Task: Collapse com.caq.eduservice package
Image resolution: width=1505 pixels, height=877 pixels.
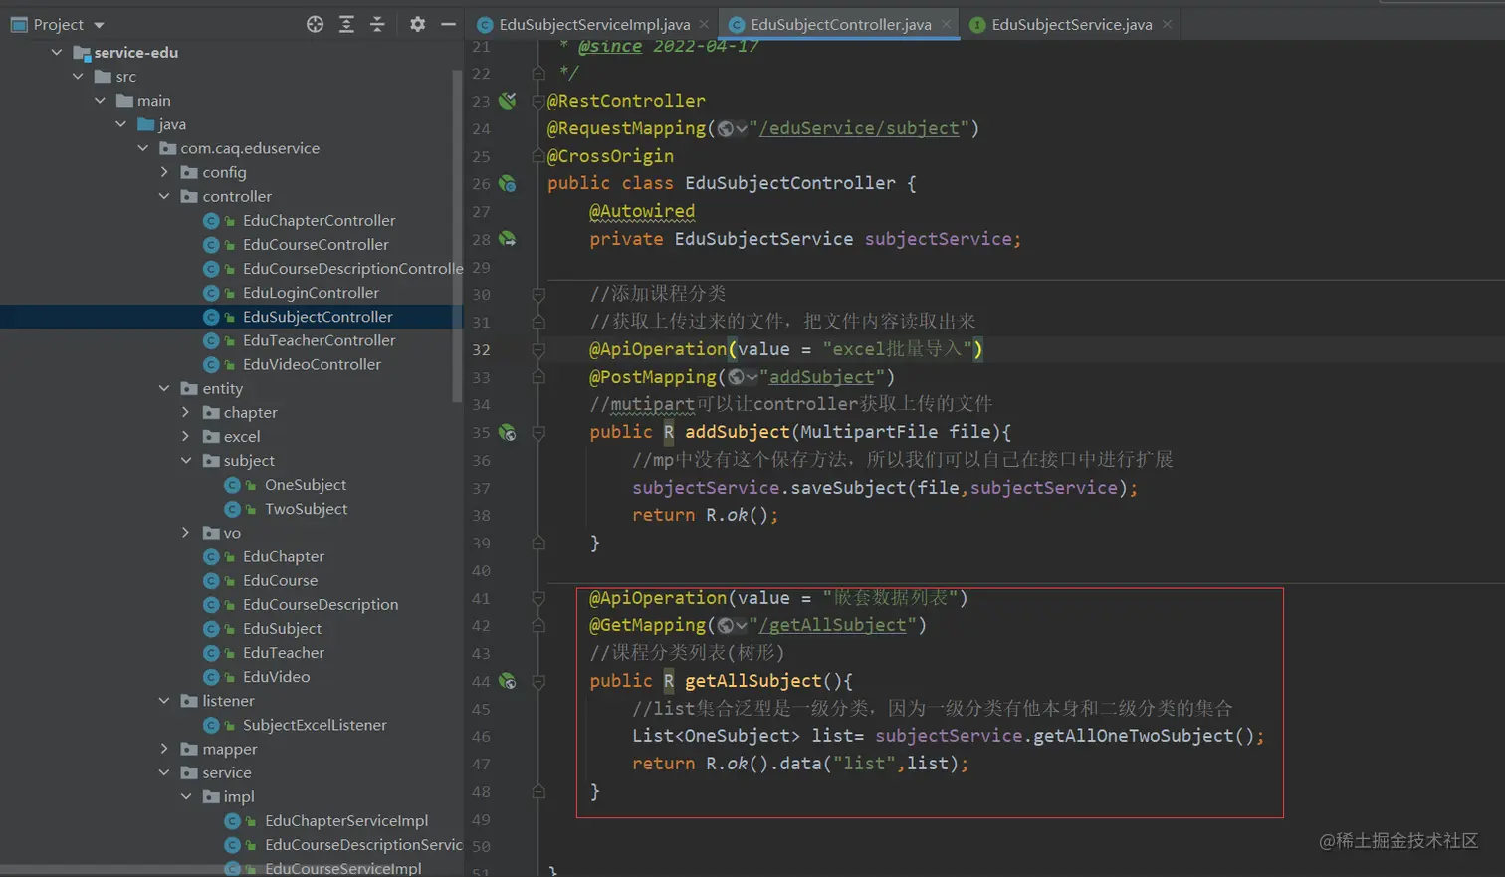Action: tap(142, 148)
